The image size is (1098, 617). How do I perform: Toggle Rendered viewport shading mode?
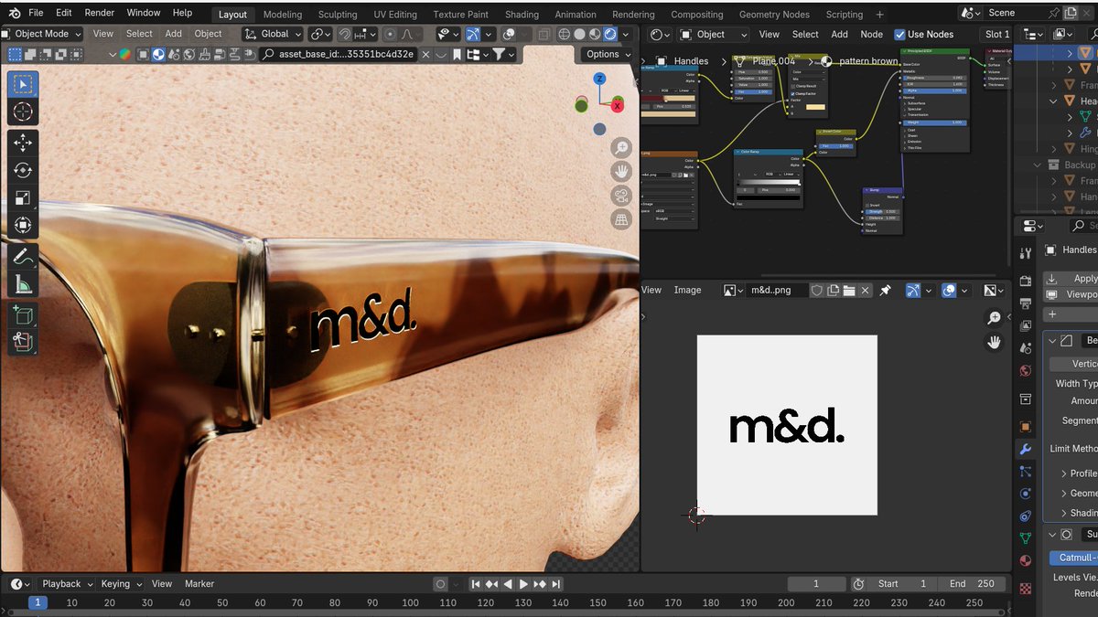click(x=609, y=34)
